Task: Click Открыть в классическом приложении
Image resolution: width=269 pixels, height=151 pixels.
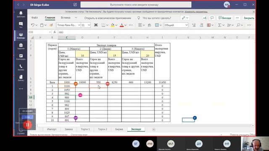Action: (108, 18)
